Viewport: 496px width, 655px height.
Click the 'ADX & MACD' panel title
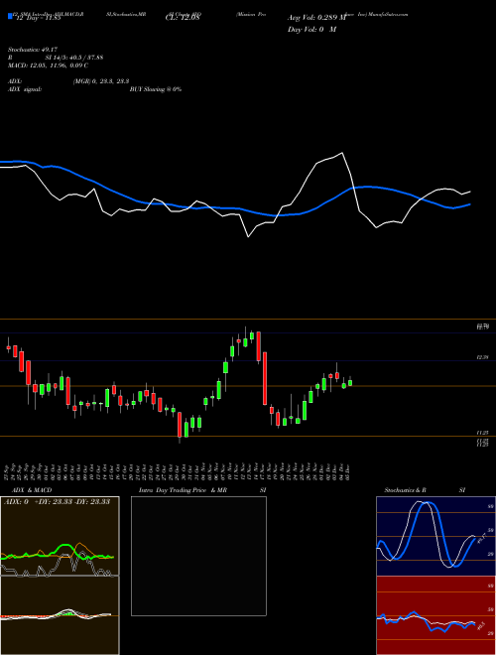tap(32, 490)
